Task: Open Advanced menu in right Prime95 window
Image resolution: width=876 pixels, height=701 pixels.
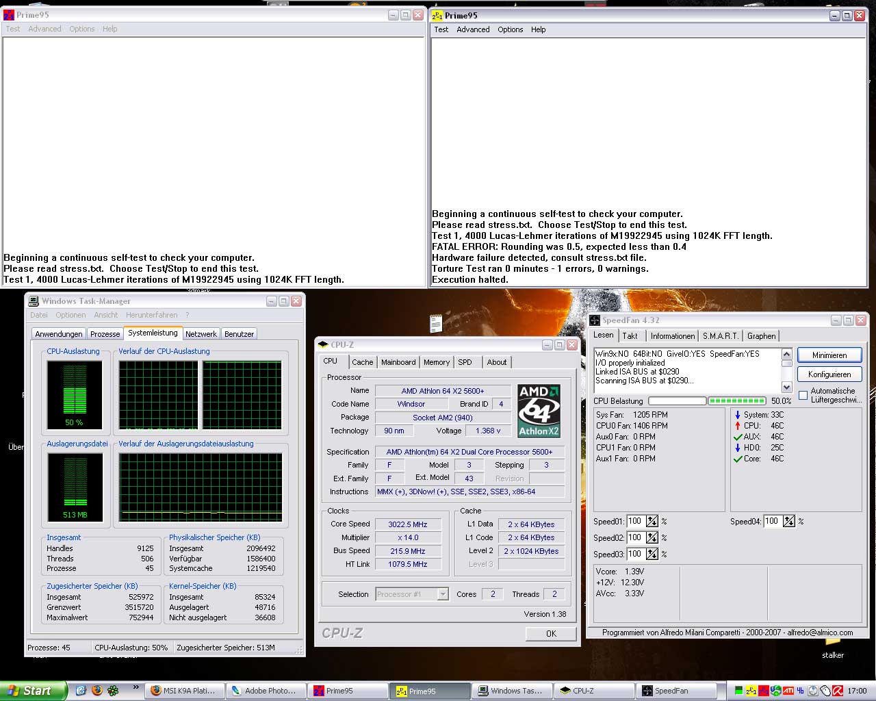Action: pyautogui.click(x=473, y=29)
